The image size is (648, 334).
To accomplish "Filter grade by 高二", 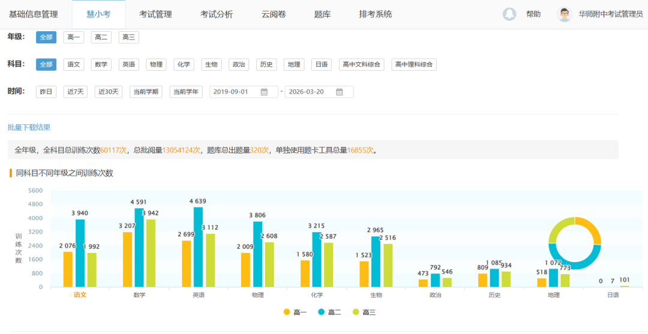I will click(101, 37).
